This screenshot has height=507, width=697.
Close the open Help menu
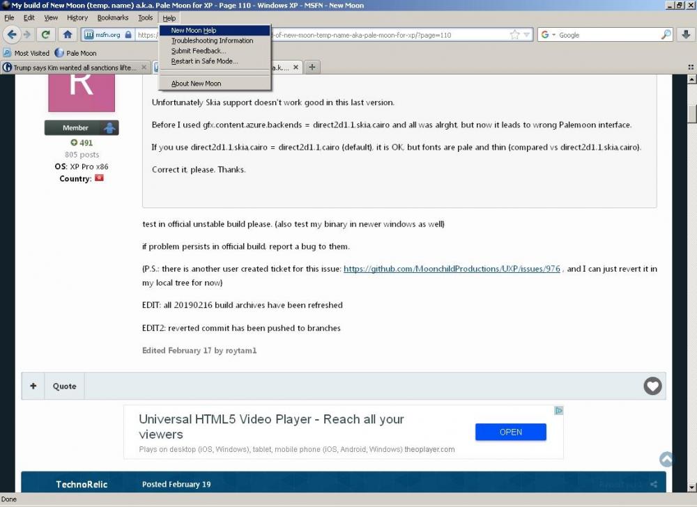[x=169, y=18]
